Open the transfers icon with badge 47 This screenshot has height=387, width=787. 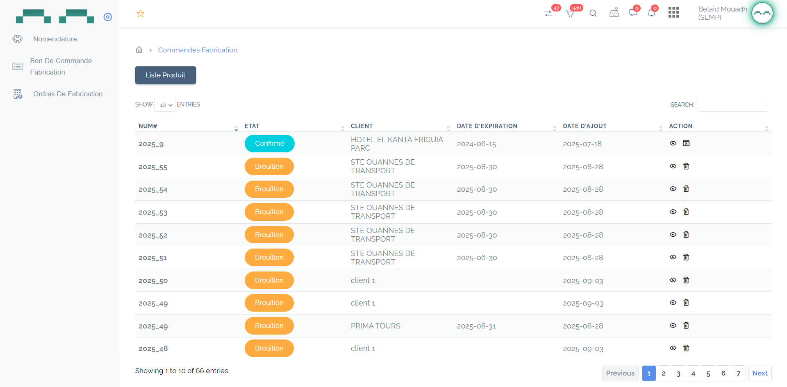548,13
